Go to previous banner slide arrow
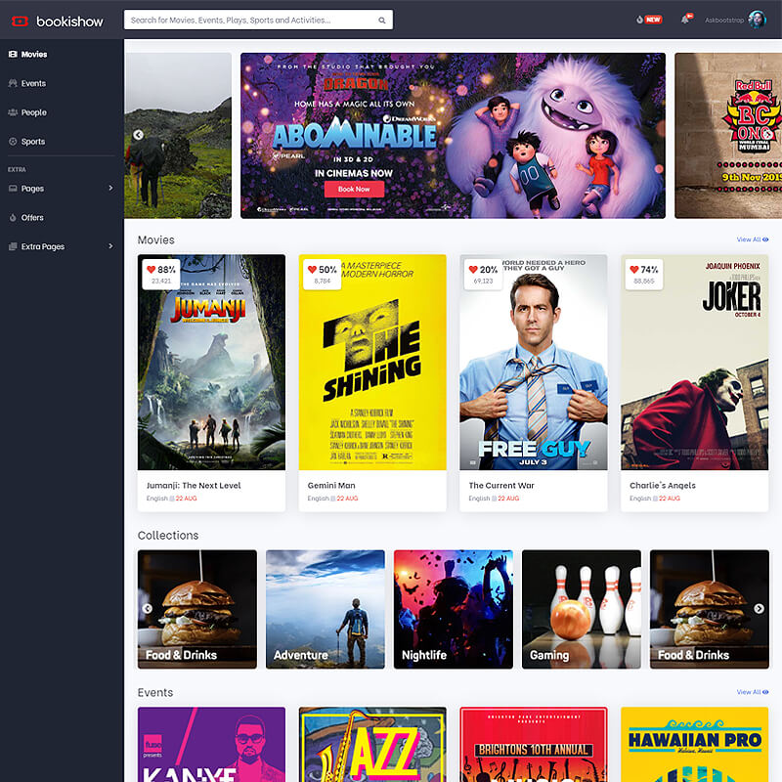 click(138, 135)
